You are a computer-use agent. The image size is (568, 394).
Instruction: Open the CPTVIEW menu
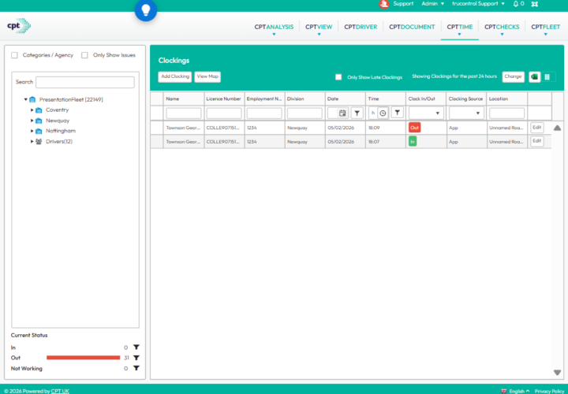(319, 28)
